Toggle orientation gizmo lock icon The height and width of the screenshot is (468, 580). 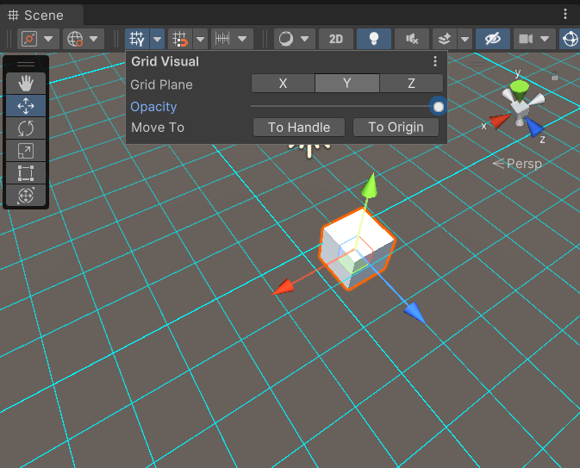(x=554, y=76)
